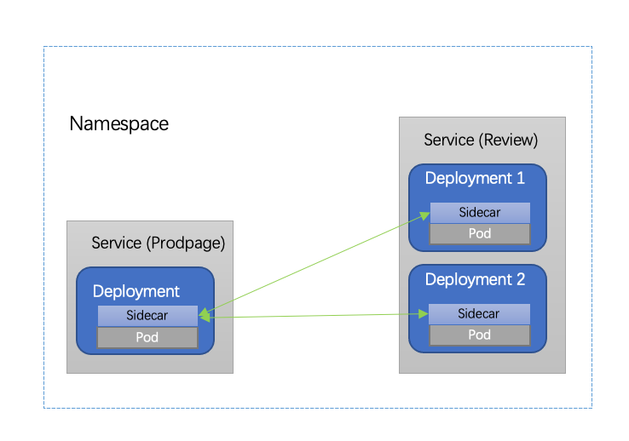Select the Sidecar box inside Deployment 1

(479, 212)
